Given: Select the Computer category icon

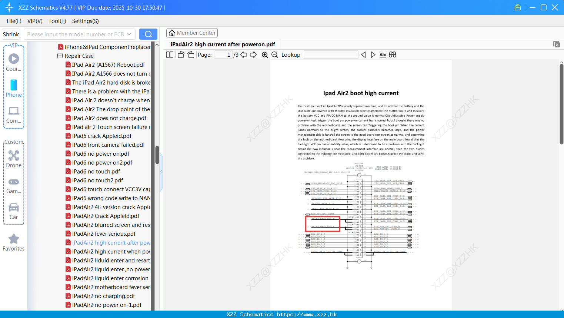Looking at the screenshot, I should 14,115.
